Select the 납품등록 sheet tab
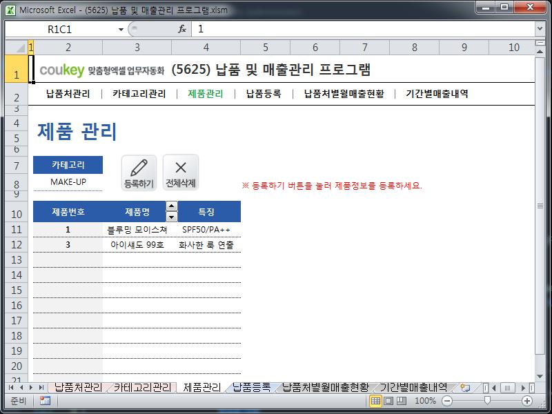Screen dimensions: 552x414 (x=251, y=388)
